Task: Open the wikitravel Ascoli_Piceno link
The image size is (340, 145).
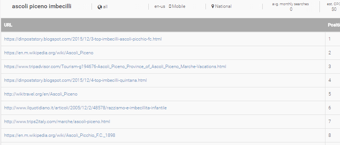Action: click(41, 94)
